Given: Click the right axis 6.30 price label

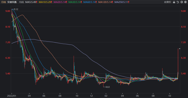Looking at the screenshot, I should pyautogui.click(x=183, y=58).
